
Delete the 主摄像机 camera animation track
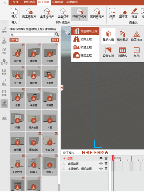(x=106, y=169)
